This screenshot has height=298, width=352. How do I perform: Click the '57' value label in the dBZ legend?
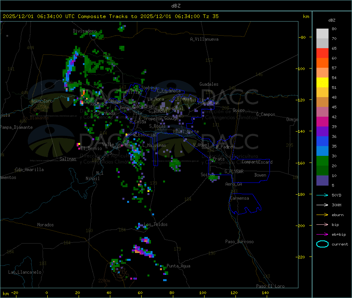coord(334,68)
